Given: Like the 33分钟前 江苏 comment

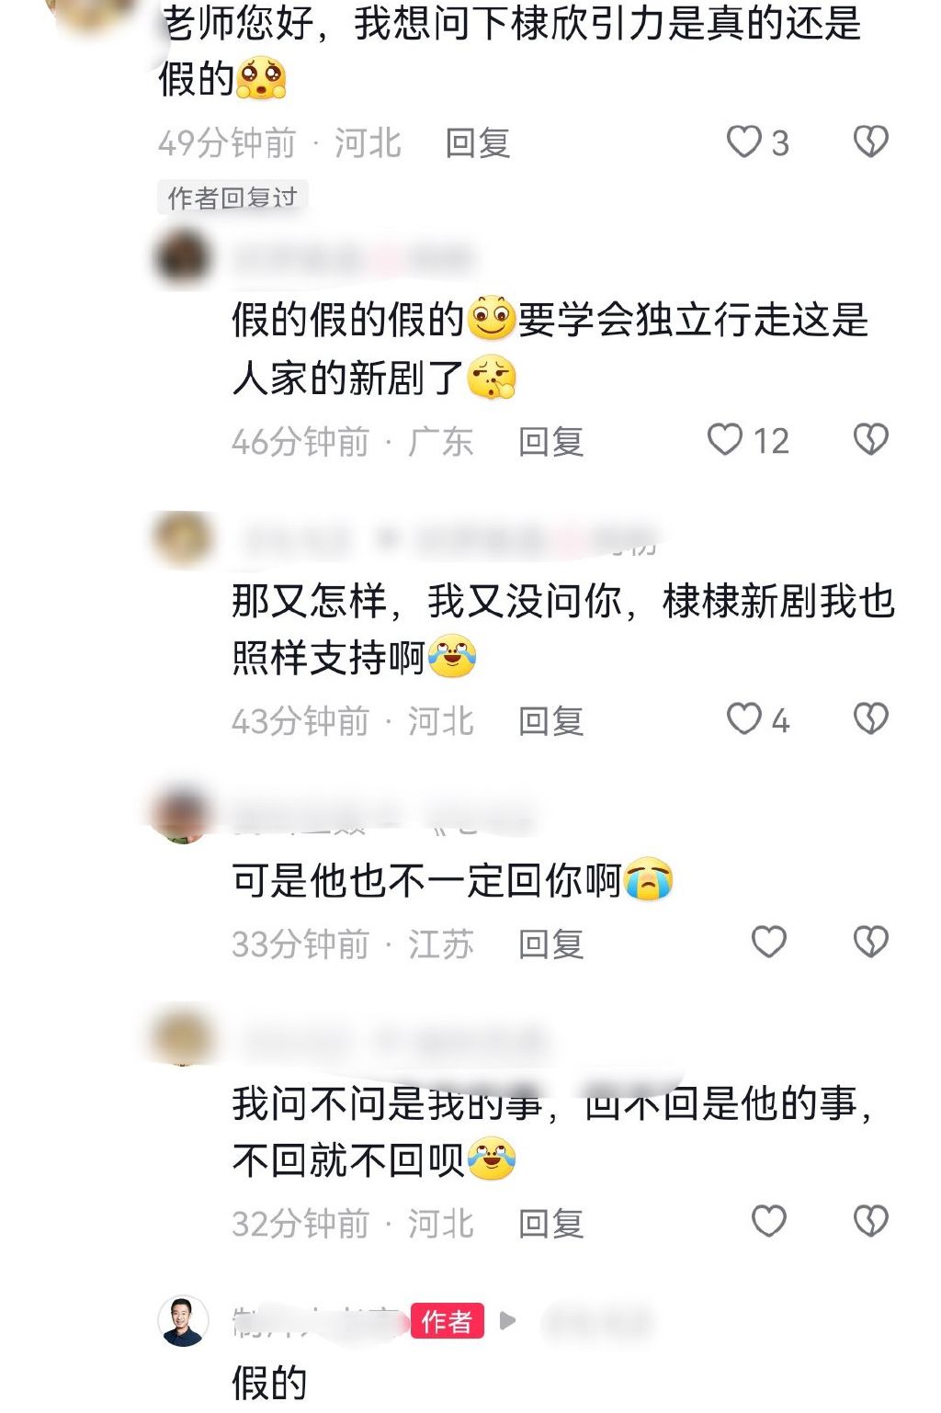Looking at the screenshot, I should click(x=769, y=943).
